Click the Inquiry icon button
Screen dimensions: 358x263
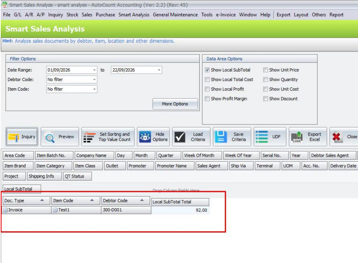14,137
